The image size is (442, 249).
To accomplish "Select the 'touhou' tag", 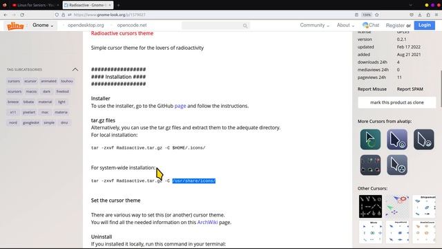I will point(67,81).
